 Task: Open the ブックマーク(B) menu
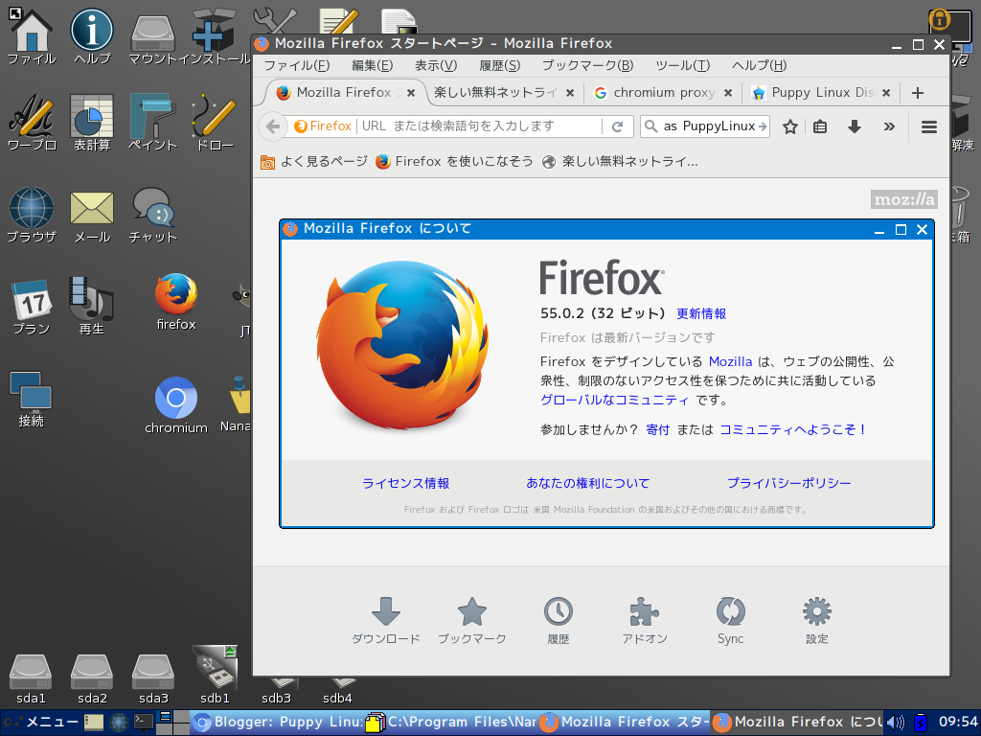click(x=587, y=65)
